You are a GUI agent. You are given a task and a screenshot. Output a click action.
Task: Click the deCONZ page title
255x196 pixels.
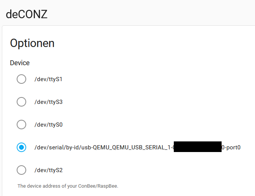coord(27,14)
